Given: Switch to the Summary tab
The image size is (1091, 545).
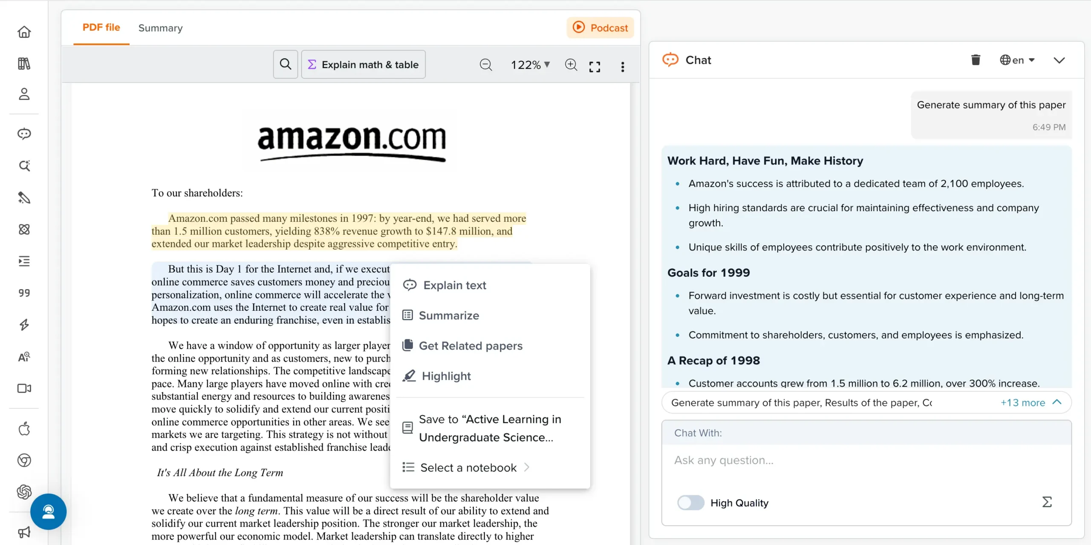Looking at the screenshot, I should (160, 28).
